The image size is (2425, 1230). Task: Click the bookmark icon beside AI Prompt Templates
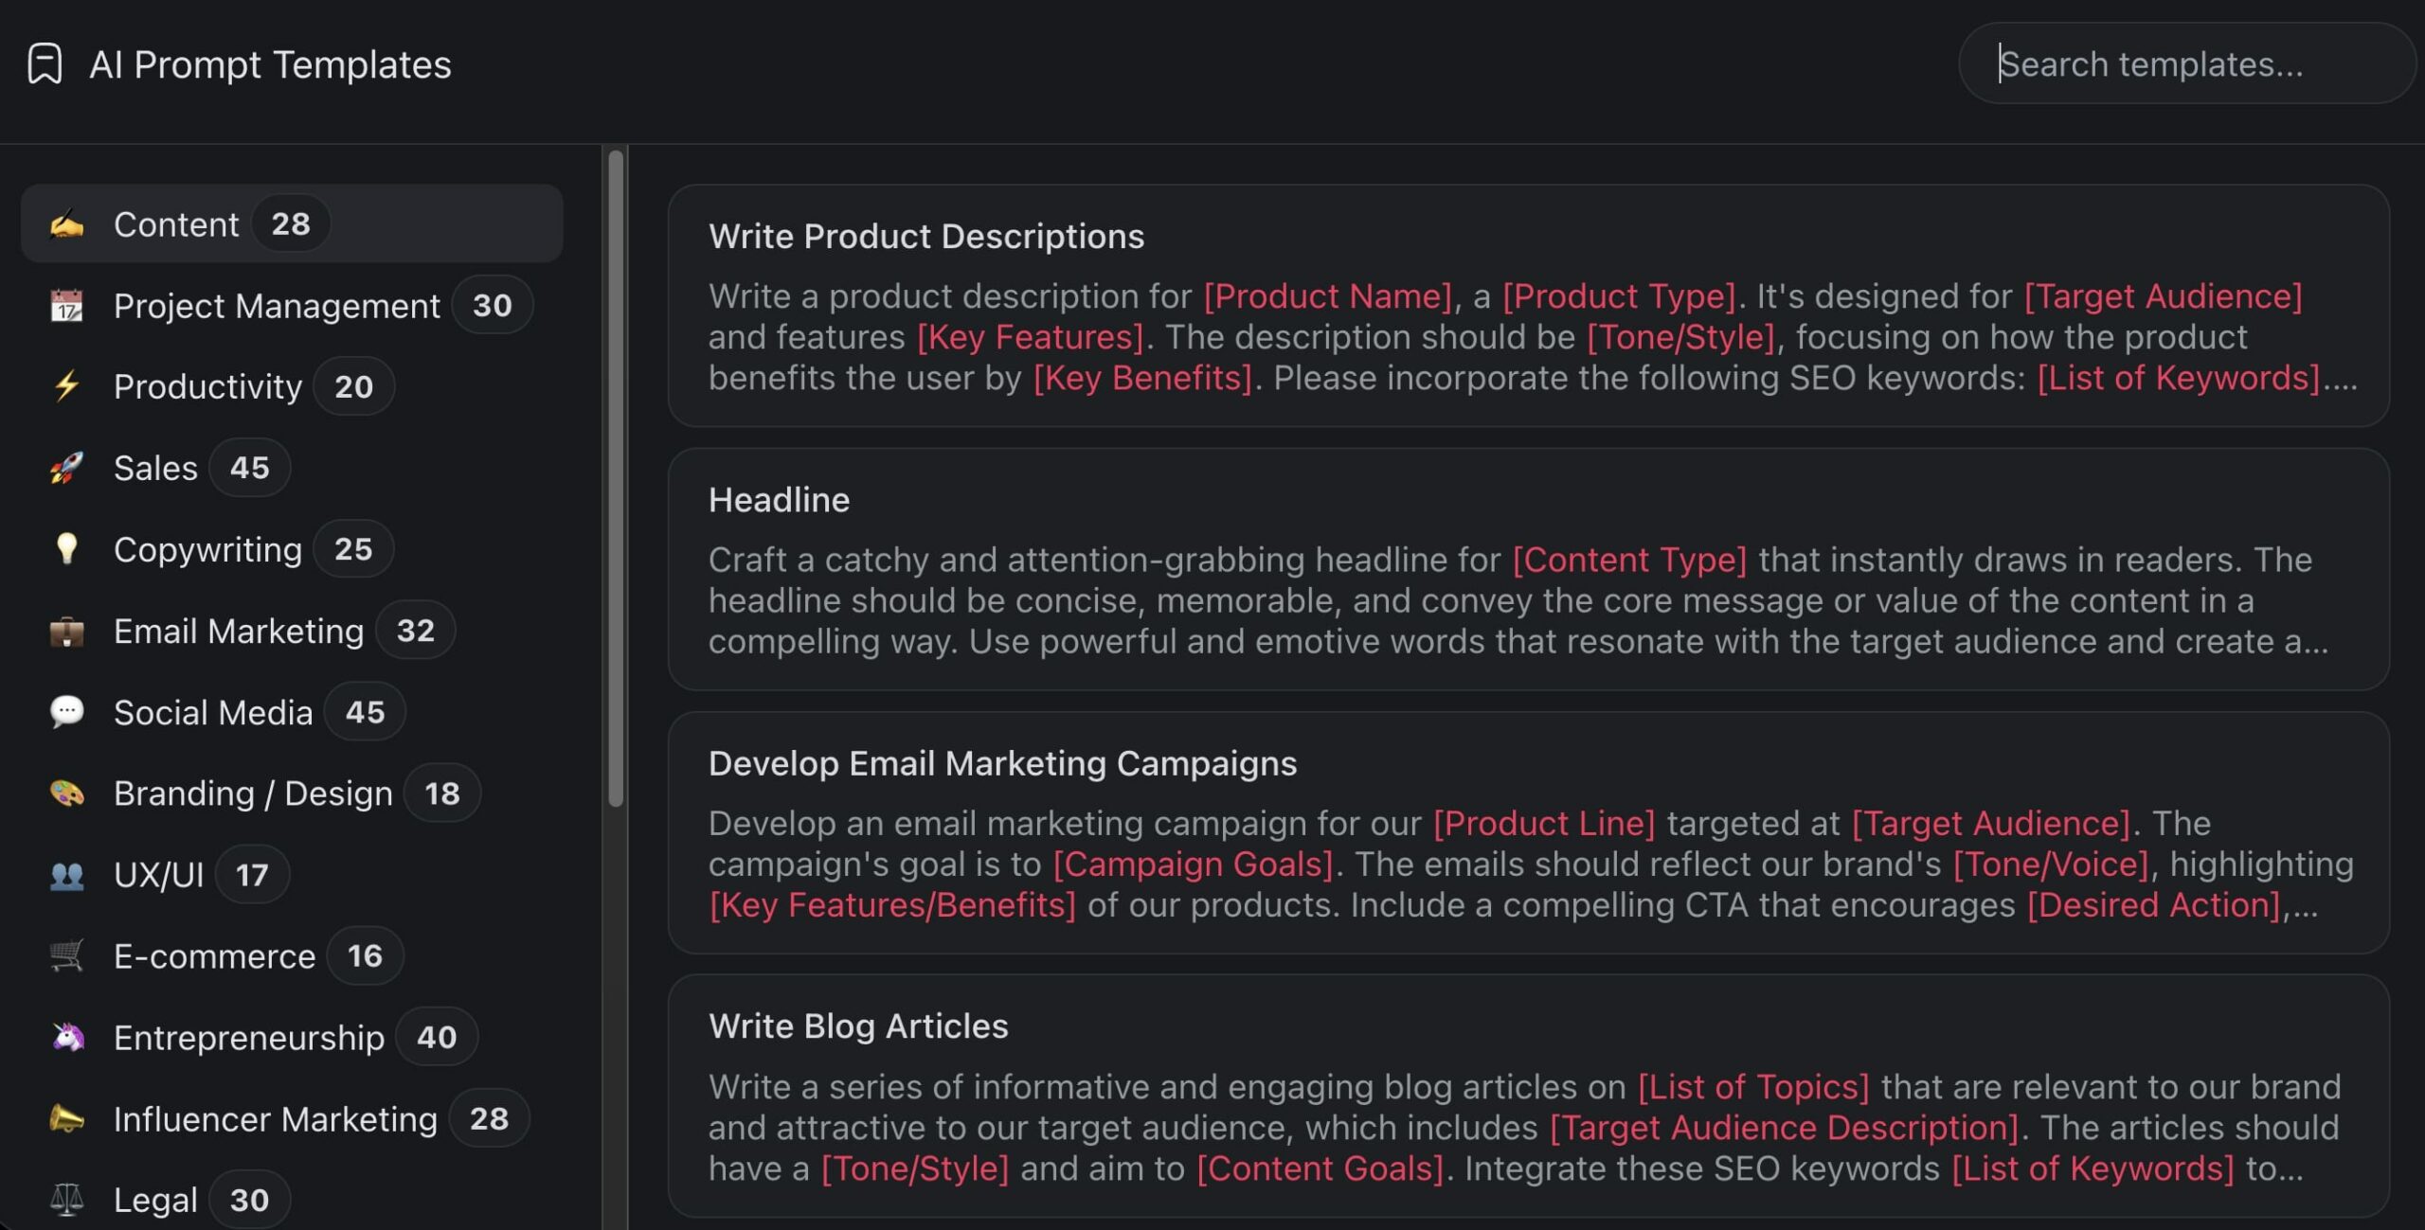coord(45,63)
